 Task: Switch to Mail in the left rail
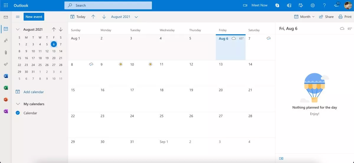click(x=6, y=17)
